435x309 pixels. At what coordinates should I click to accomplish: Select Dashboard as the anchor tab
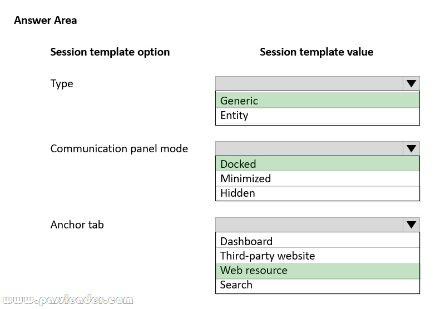(x=317, y=241)
